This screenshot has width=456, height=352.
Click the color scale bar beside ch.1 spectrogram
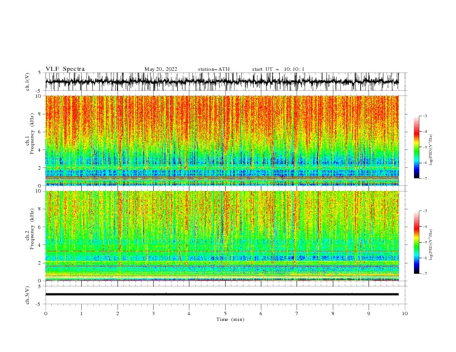point(416,147)
